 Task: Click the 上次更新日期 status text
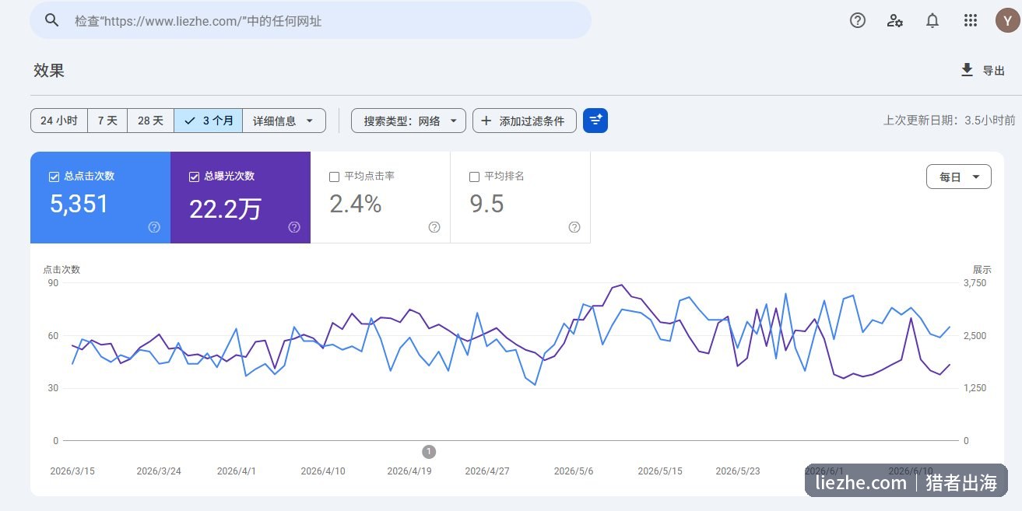[x=949, y=121]
